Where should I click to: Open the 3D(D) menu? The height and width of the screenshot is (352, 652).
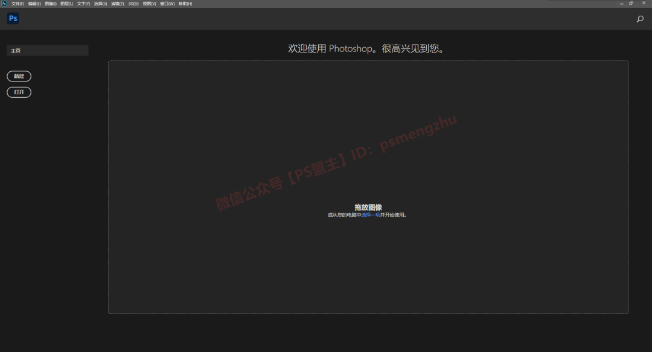coord(133,4)
